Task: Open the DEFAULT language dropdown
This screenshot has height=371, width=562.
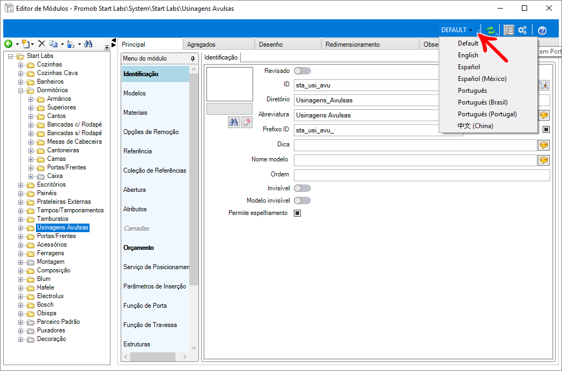Action: [456, 30]
